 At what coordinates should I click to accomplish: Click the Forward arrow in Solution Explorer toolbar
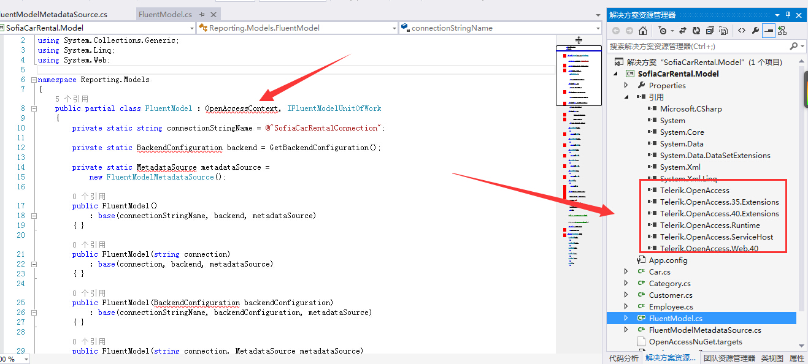(629, 30)
